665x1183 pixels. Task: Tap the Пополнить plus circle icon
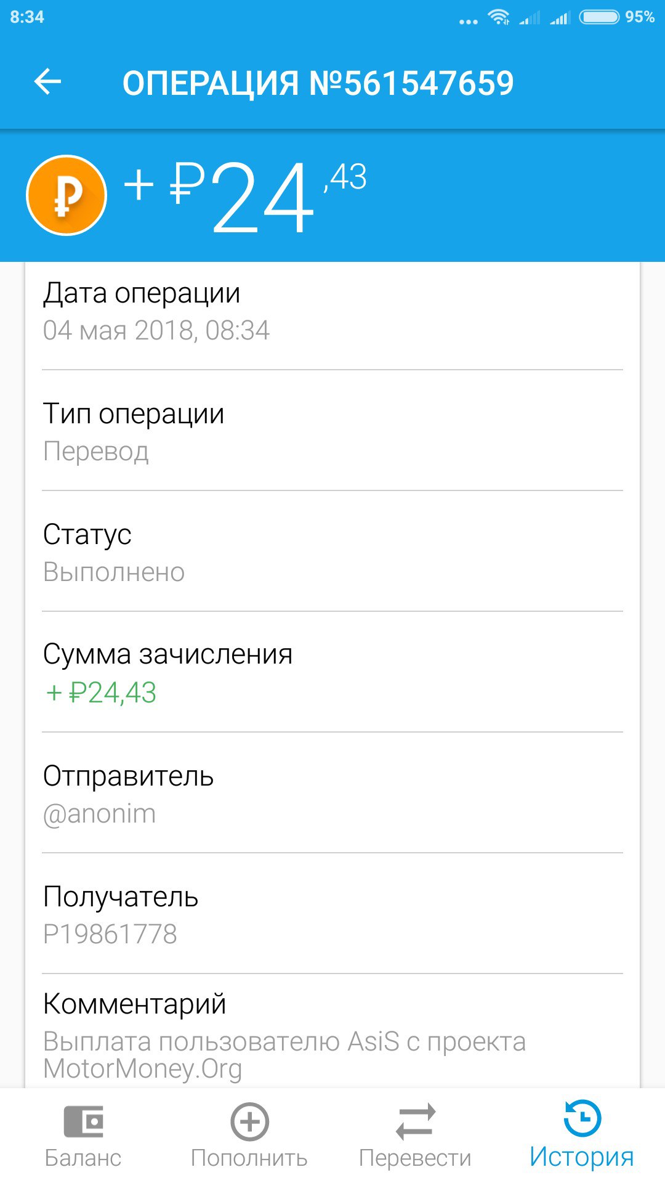click(249, 1121)
